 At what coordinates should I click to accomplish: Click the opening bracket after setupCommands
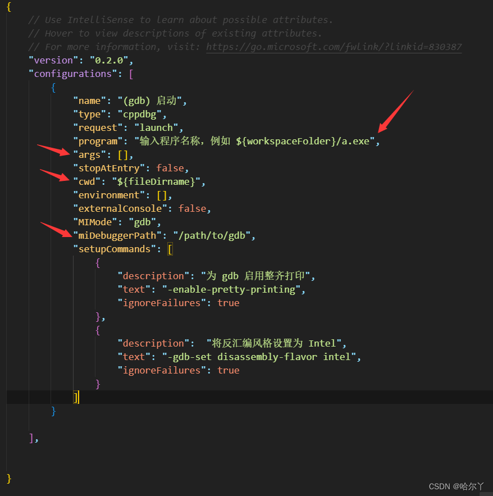pyautogui.click(x=170, y=249)
